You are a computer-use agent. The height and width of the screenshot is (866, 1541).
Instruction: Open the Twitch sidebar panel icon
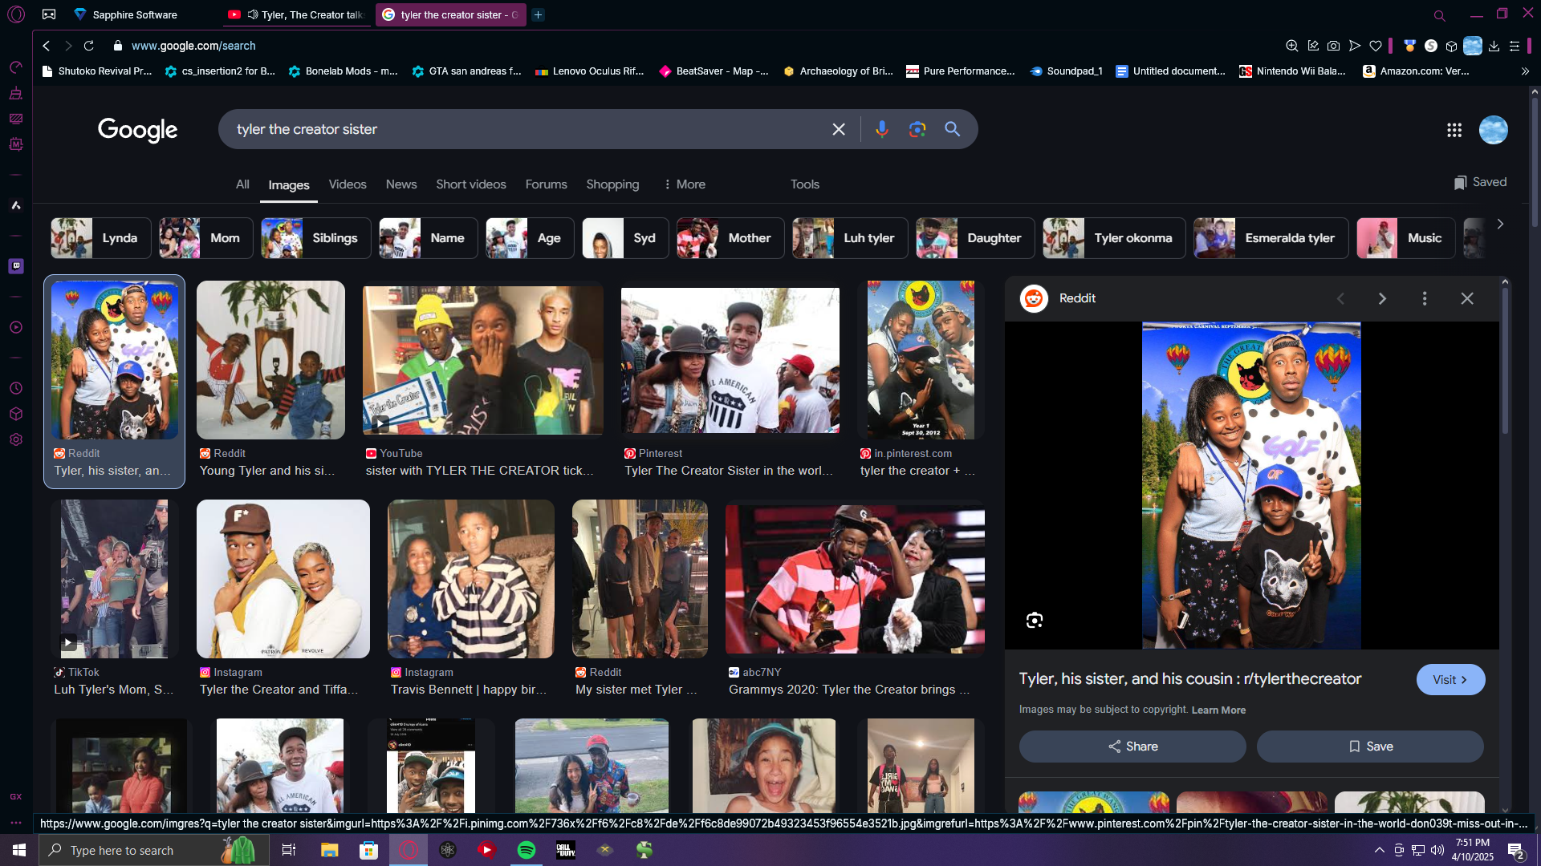(16, 265)
